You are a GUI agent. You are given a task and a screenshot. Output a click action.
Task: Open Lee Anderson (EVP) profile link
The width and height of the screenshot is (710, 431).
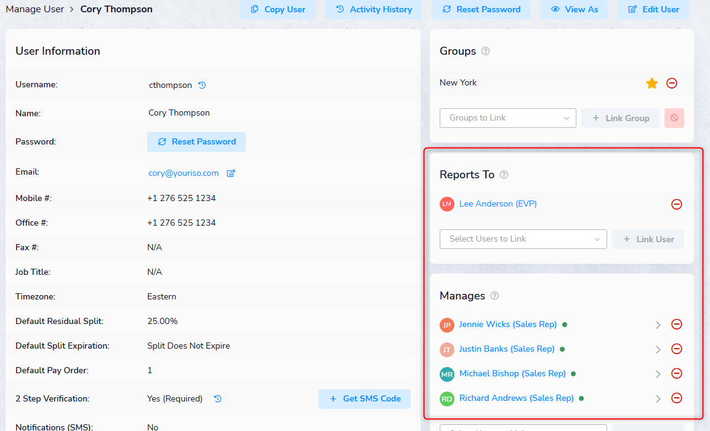pyautogui.click(x=498, y=204)
